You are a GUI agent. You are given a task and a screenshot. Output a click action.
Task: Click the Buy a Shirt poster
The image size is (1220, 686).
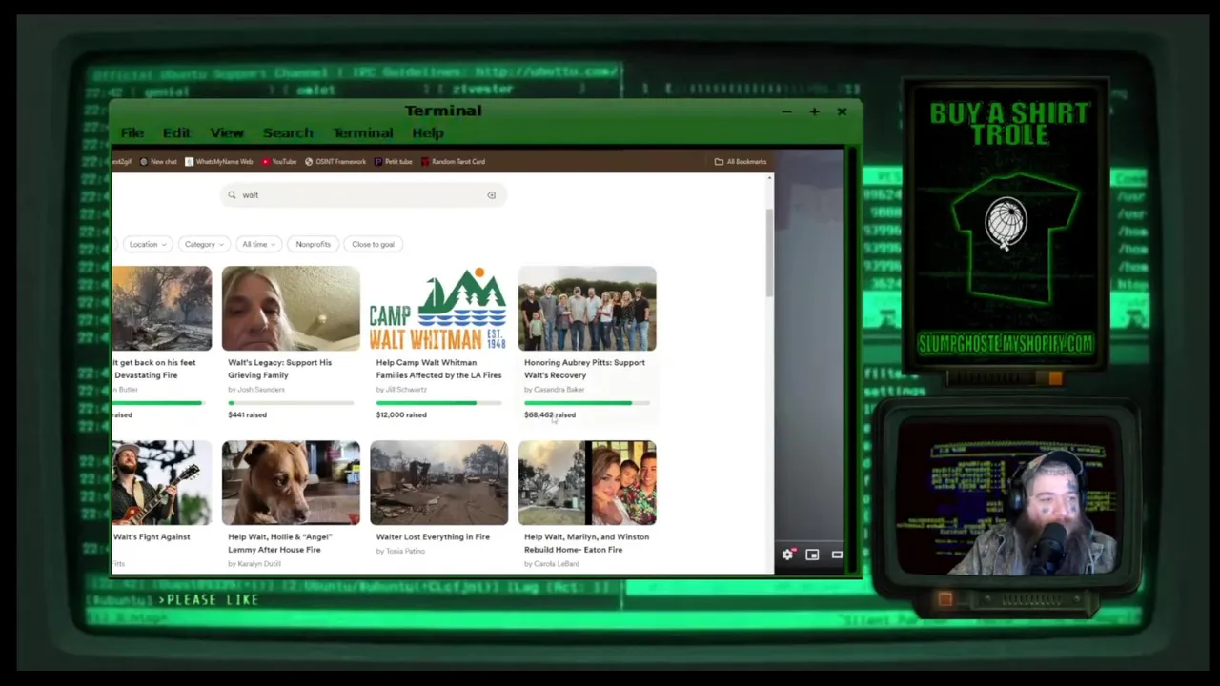[1006, 226]
